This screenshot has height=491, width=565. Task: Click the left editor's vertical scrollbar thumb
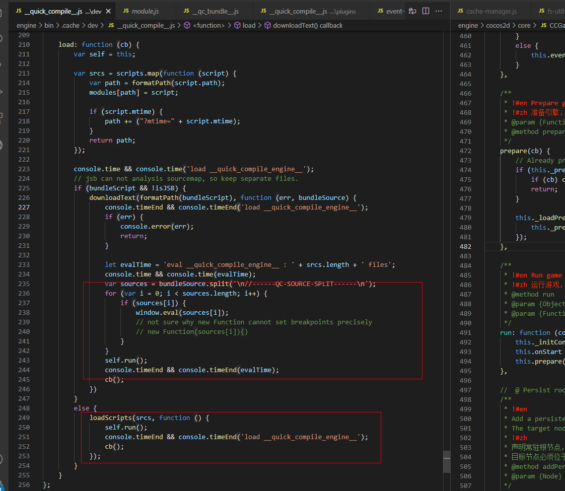click(446, 461)
